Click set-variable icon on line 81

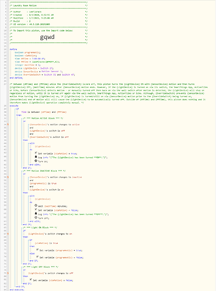pyautogui.click(x=31, y=280)
